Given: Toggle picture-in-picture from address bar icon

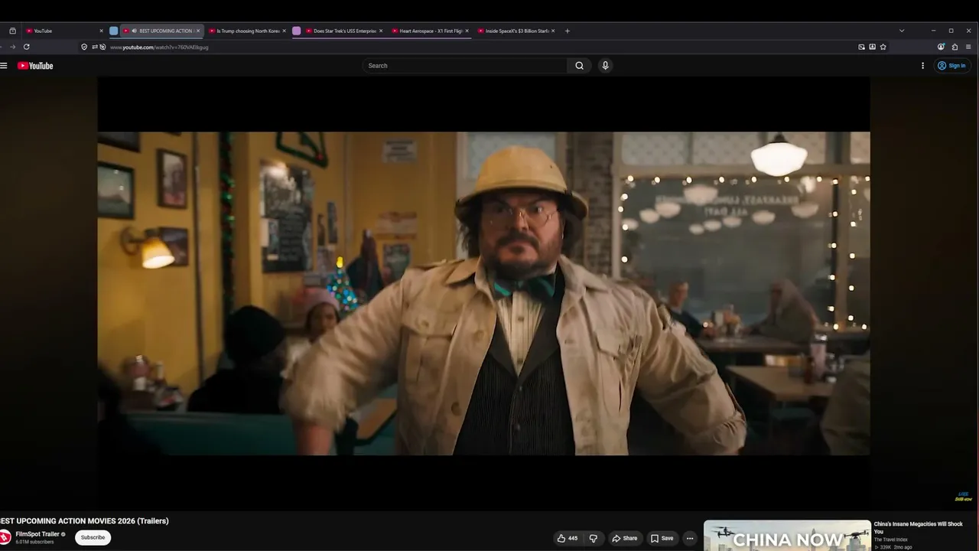Looking at the screenshot, I should click(x=861, y=47).
